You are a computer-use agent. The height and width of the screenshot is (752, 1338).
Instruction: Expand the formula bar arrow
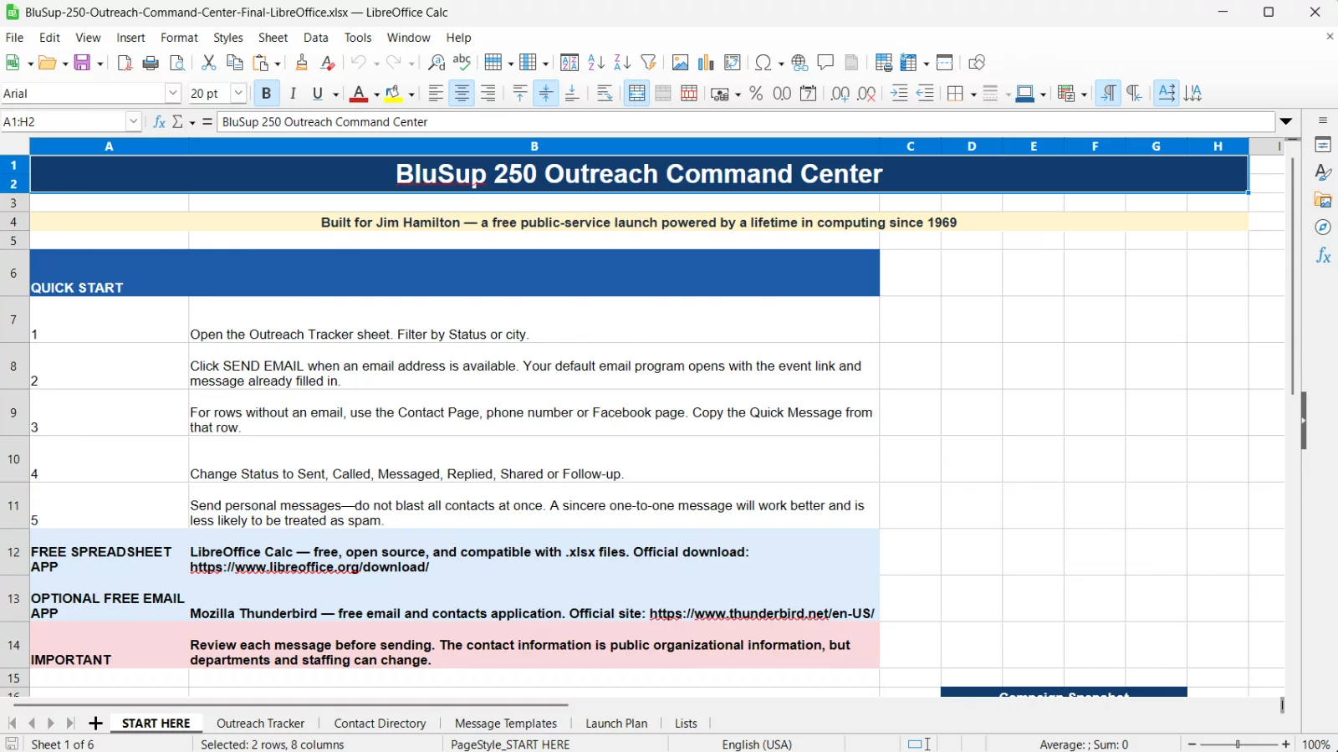1286,122
